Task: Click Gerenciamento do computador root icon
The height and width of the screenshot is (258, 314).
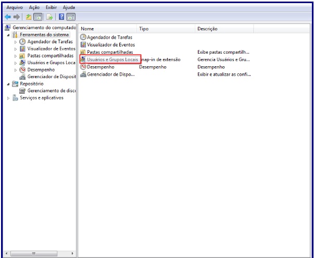Action: tap(8, 28)
